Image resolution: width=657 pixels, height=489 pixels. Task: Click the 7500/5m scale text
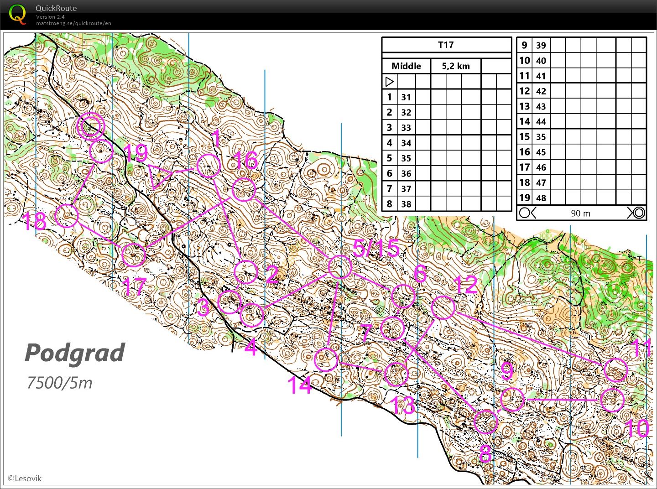pyautogui.click(x=60, y=382)
